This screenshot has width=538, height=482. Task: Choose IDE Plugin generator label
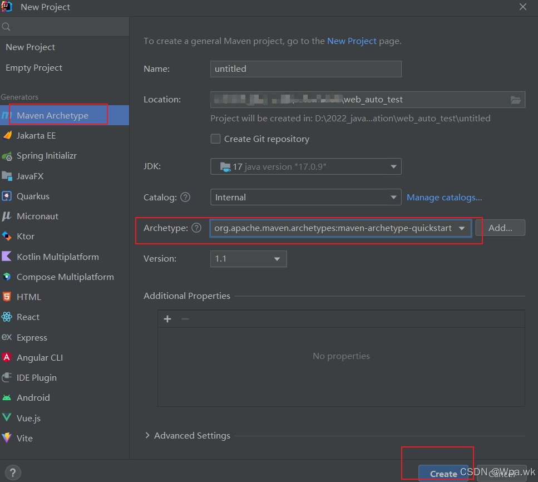point(37,377)
